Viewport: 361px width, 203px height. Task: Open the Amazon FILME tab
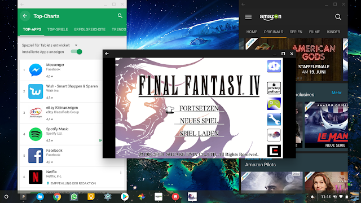315,32
